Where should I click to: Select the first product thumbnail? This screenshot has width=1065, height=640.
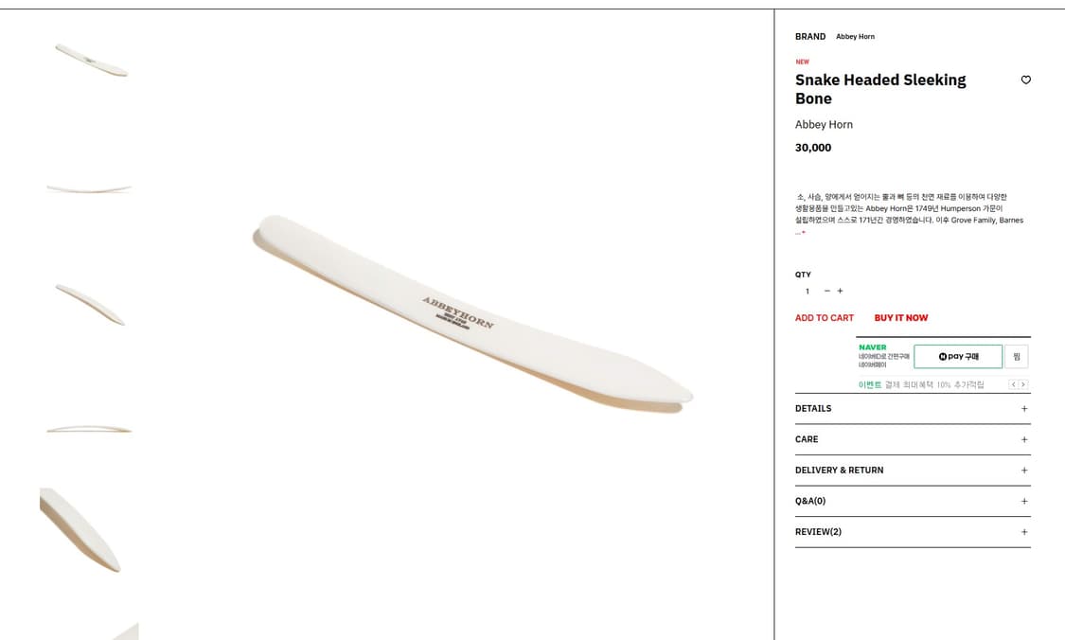point(90,60)
